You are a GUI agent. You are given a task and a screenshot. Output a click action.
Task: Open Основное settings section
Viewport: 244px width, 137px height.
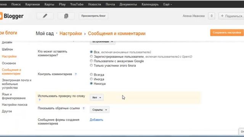[x=9, y=63]
